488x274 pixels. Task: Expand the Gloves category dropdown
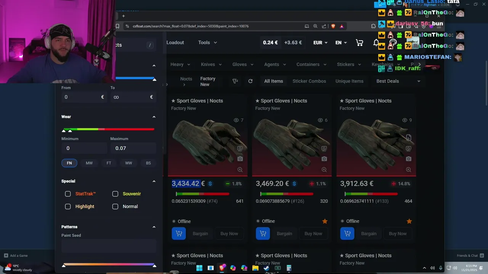point(242,64)
